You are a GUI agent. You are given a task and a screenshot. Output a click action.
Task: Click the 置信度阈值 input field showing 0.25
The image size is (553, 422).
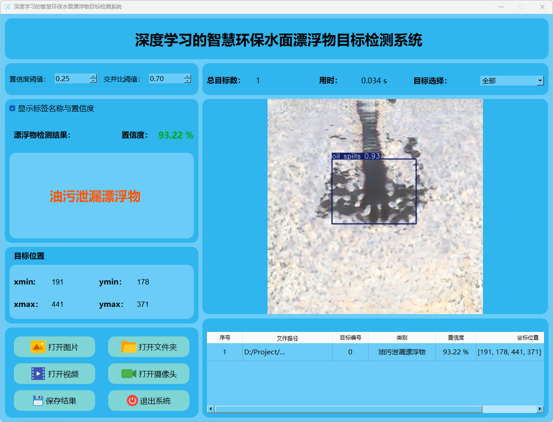click(71, 79)
